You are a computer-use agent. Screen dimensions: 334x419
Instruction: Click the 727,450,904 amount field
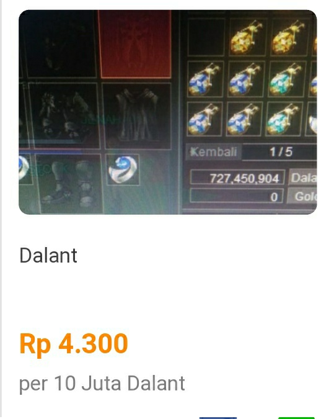(237, 178)
